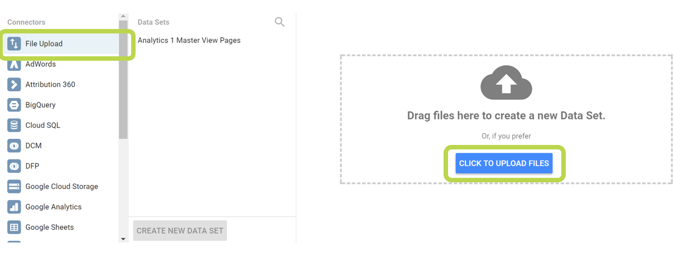Click the Data Sets heading

[x=153, y=22]
